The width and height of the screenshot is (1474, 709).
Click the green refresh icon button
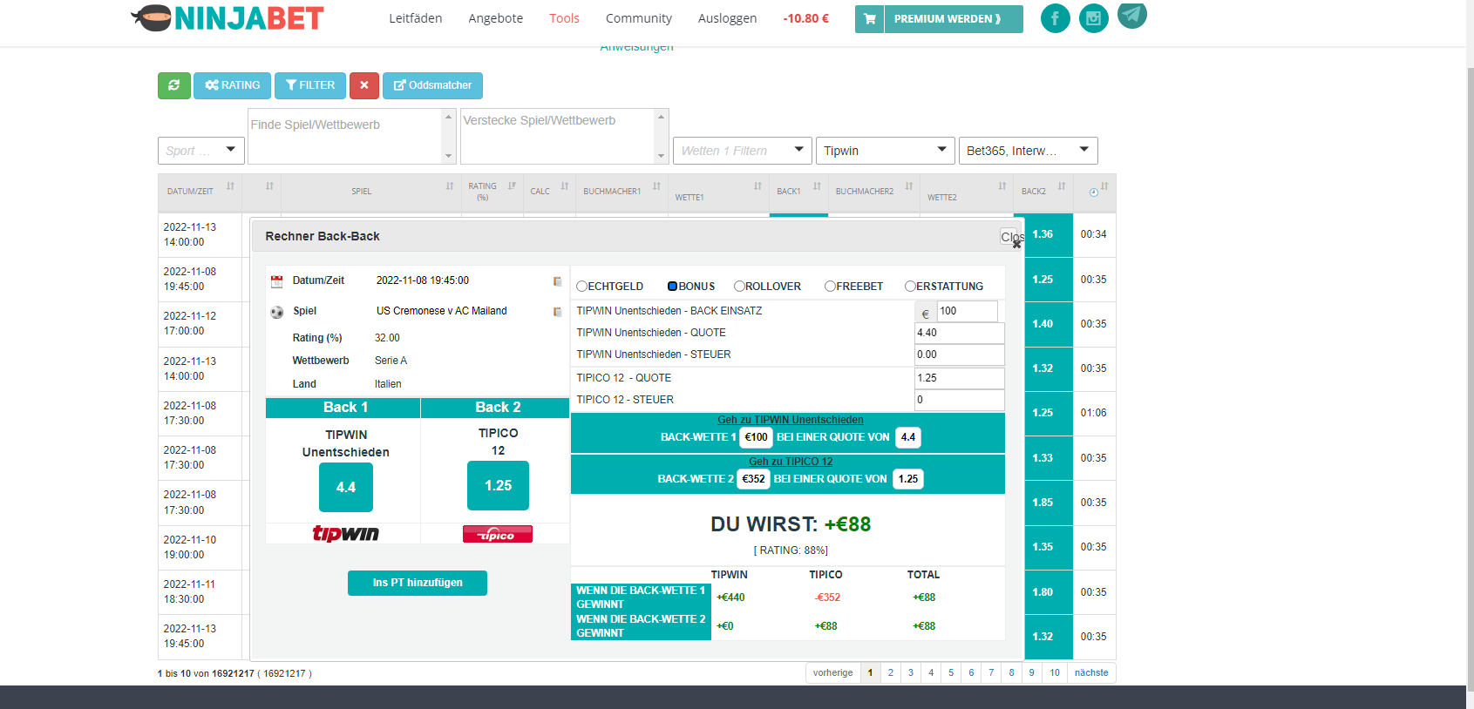[173, 85]
